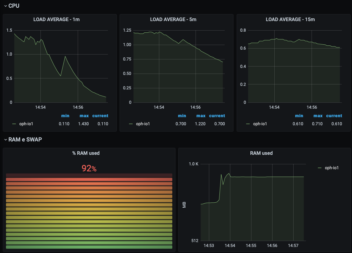Open the LOAD AVERAGE - 15m panel menu
Viewport: 352px width, 253px height.
(290, 19)
